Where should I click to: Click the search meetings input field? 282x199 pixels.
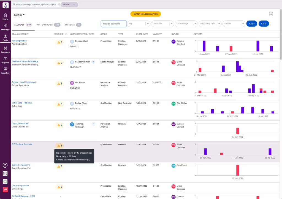coord(36,4)
